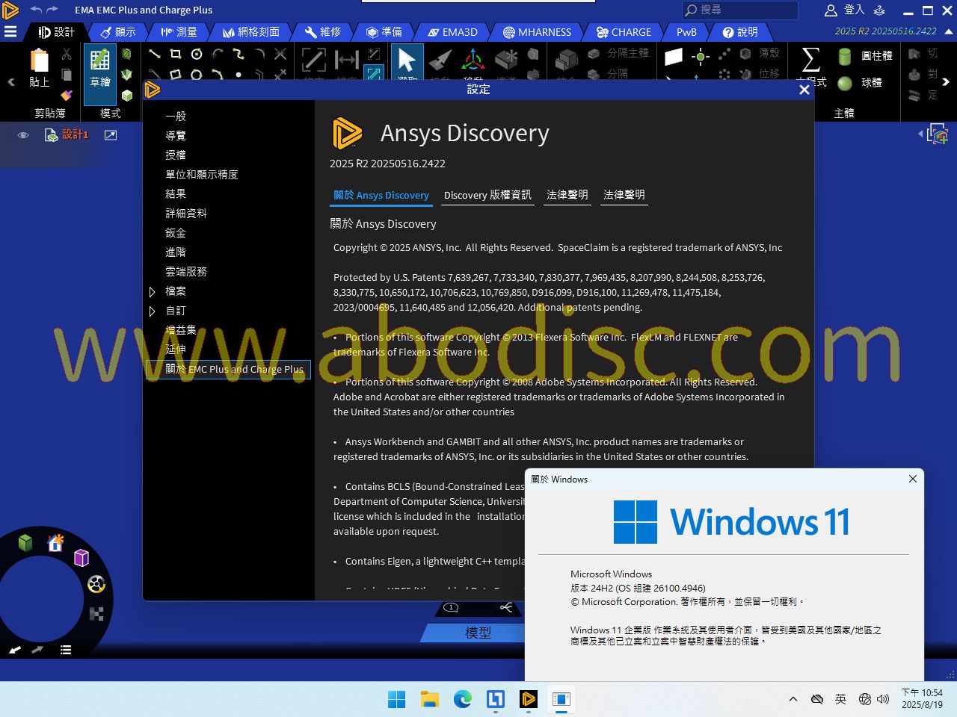Viewport: 957px width, 717px height.
Task: Click the format painter brush icon
Action: click(x=67, y=95)
